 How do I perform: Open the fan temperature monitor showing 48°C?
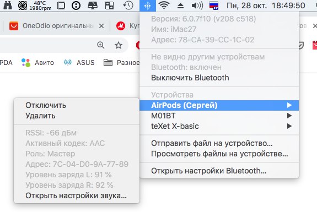point(35,6)
